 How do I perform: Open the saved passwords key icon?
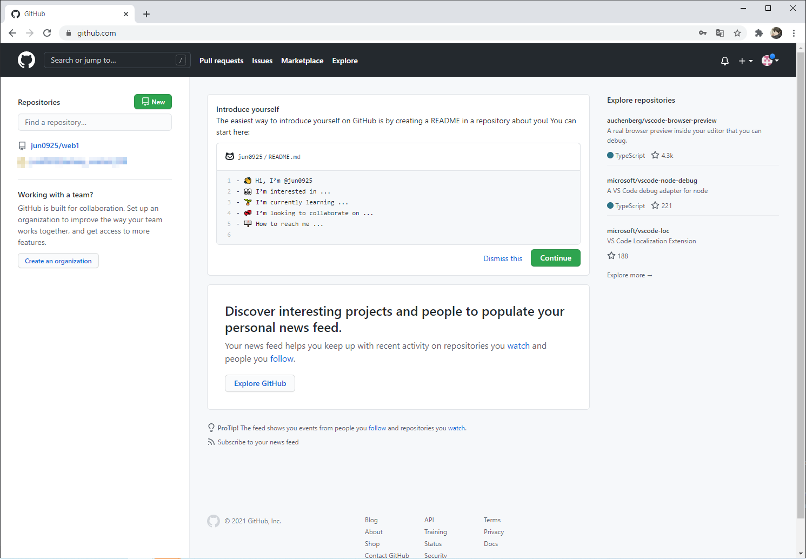pos(703,33)
